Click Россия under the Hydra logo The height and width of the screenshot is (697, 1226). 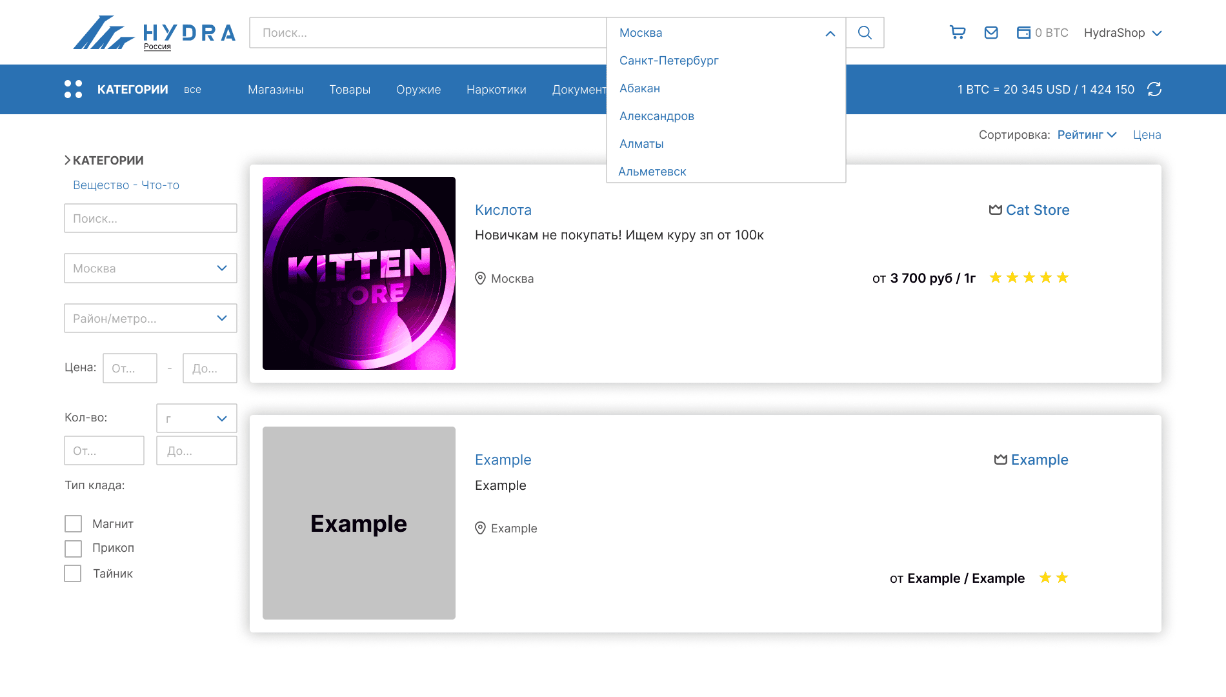pos(157,46)
